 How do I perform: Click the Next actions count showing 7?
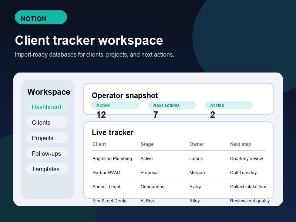point(155,115)
